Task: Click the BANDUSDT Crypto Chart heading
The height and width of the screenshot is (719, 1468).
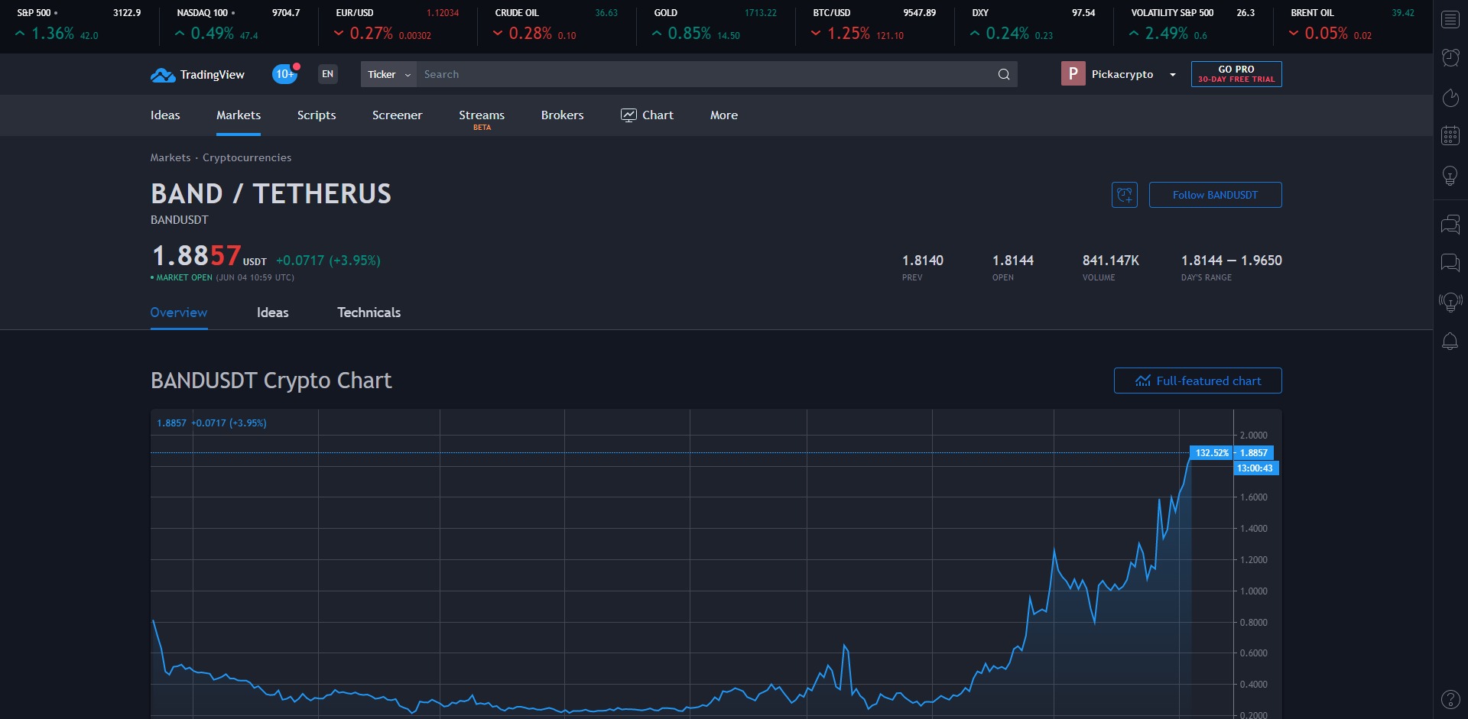Action: (271, 381)
